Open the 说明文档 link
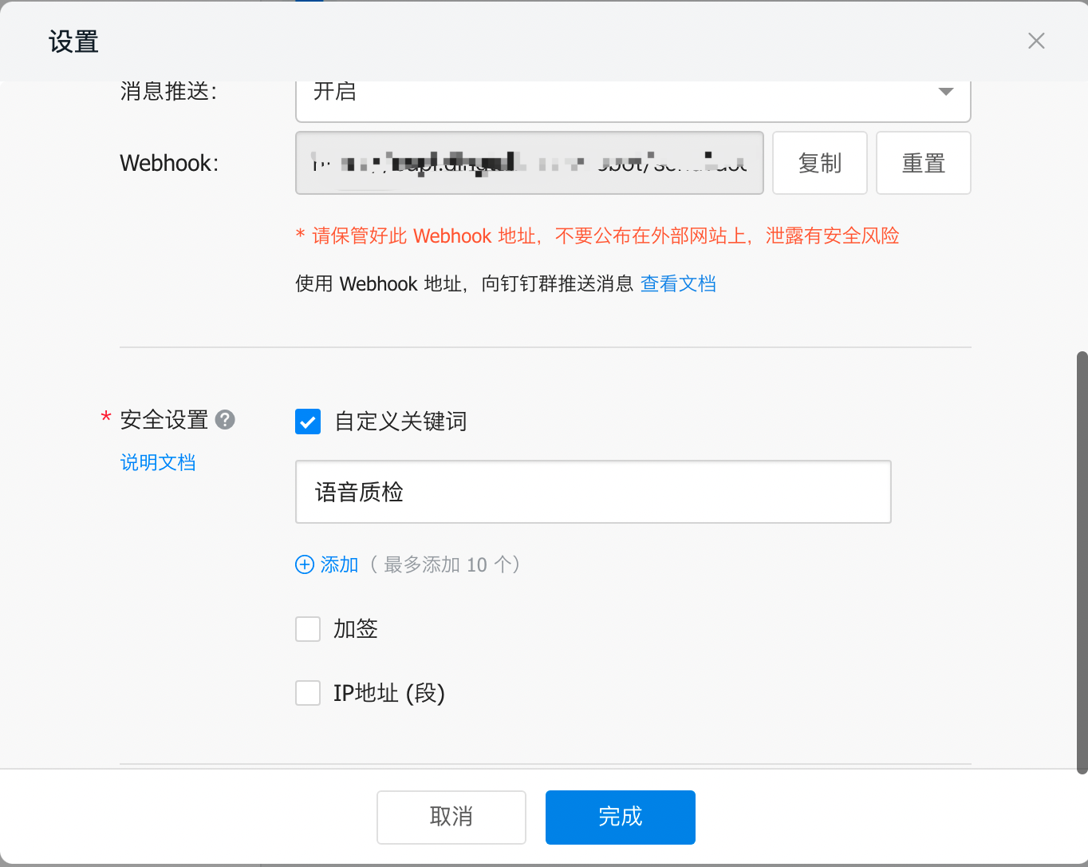This screenshot has height=867, width=1088. pos(158,462)
